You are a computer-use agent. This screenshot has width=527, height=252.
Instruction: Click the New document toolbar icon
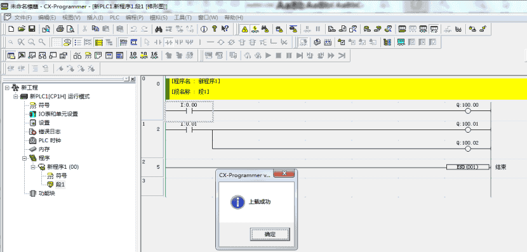coord(11,29)
